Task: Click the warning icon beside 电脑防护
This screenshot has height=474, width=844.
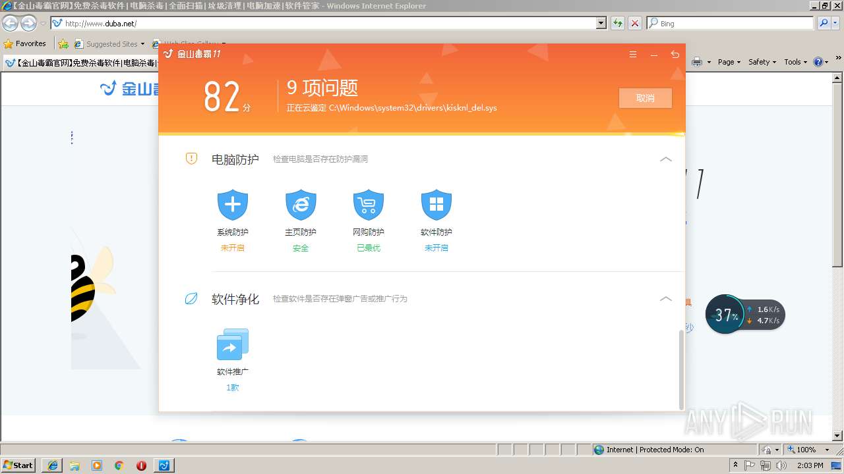Action: tap(191, 159)
